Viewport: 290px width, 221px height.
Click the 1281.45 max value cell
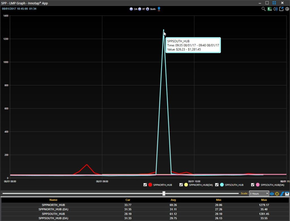[264, 214]
